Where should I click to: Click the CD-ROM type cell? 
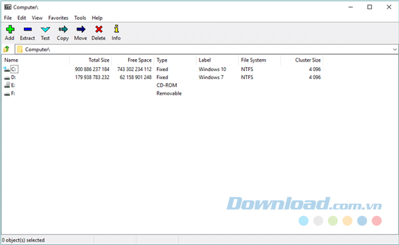167,86
